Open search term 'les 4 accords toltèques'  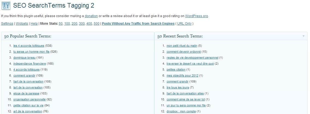click(29, 46)
